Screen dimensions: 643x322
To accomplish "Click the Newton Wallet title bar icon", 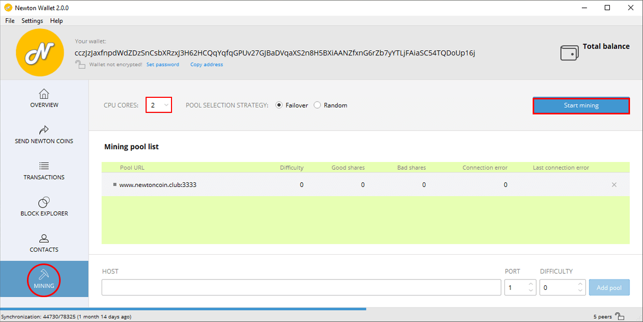I will click(8, 8).
